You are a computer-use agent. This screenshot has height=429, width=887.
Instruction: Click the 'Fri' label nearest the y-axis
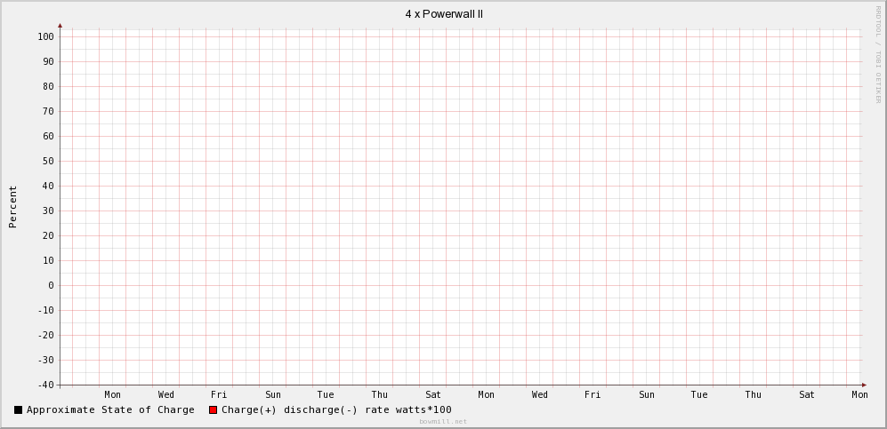(219, 394)
